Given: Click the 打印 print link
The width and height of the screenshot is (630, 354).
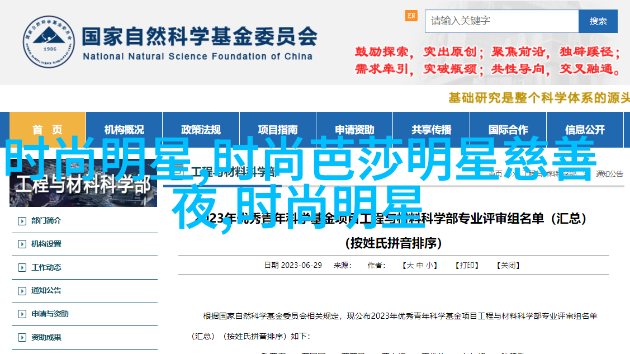Looking at the screenshot, I should (x=466, y=265).
